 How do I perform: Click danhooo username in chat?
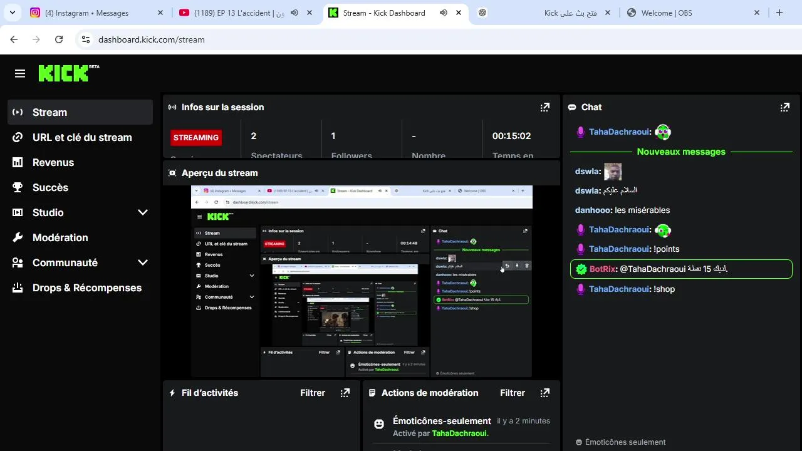[593, 210]
